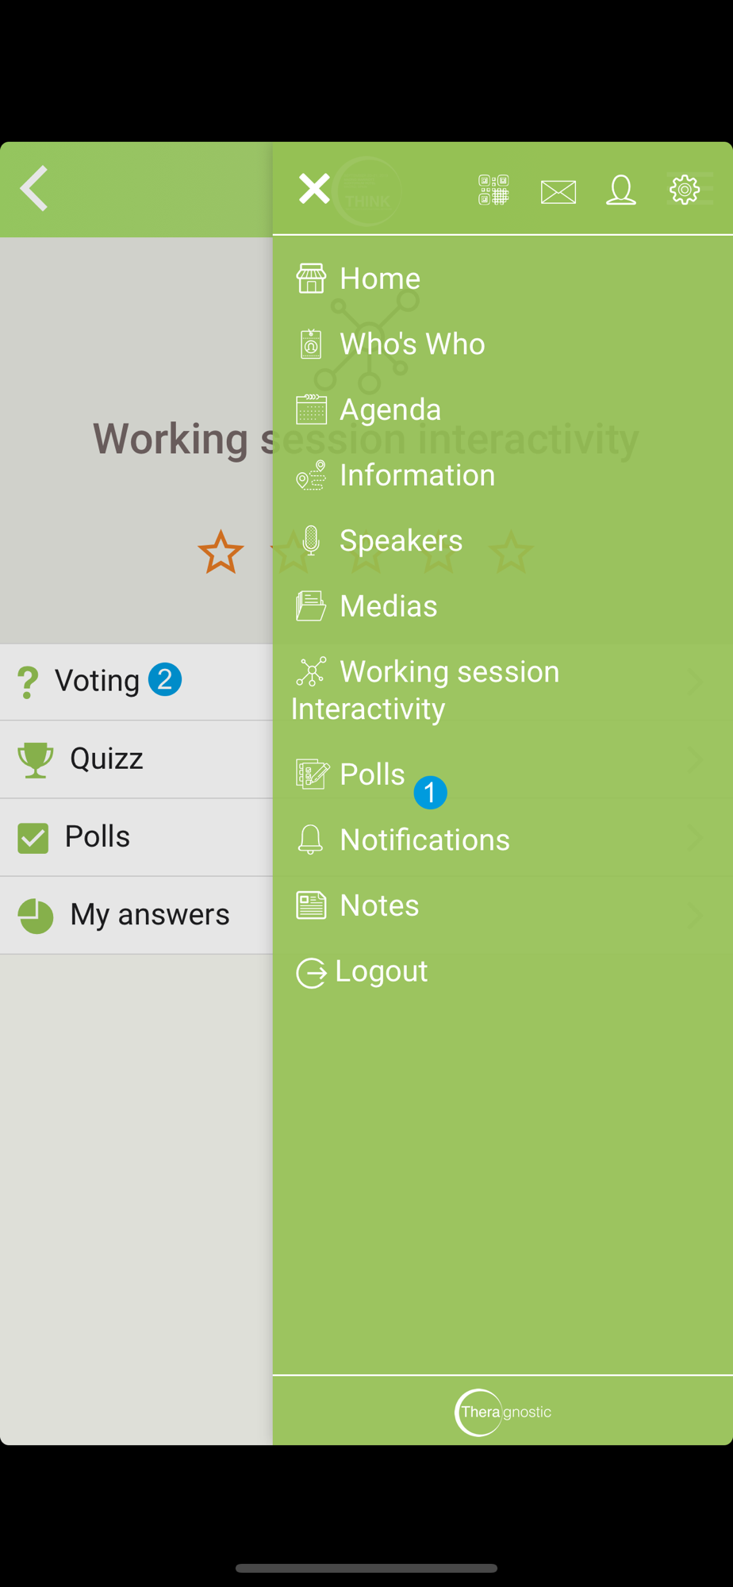Go back using the left arrow

(x=34, y=189)
